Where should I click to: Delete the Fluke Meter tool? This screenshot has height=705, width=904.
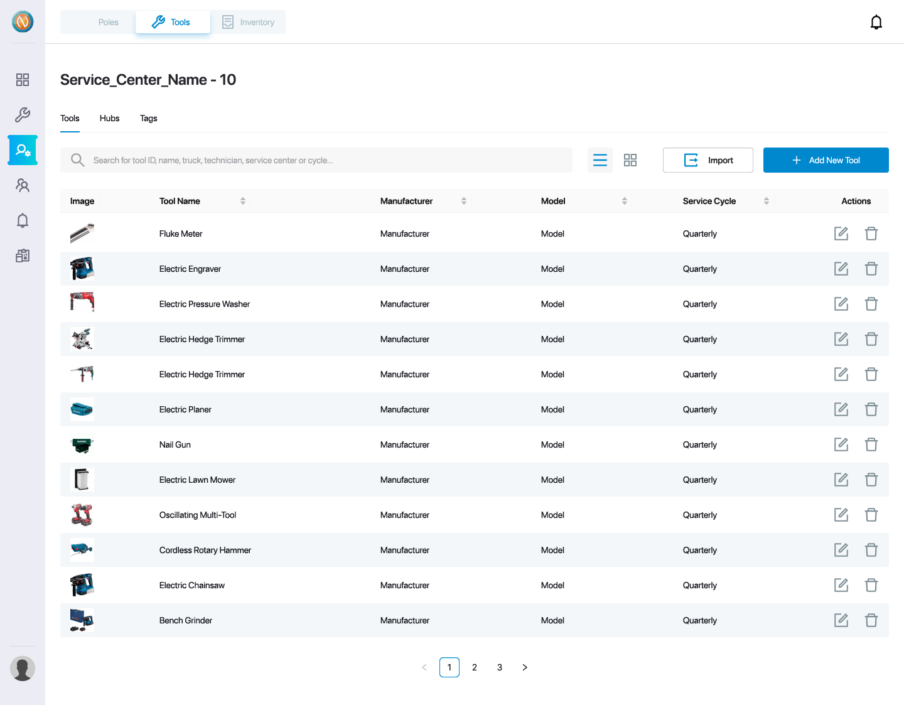coord(871,234)
